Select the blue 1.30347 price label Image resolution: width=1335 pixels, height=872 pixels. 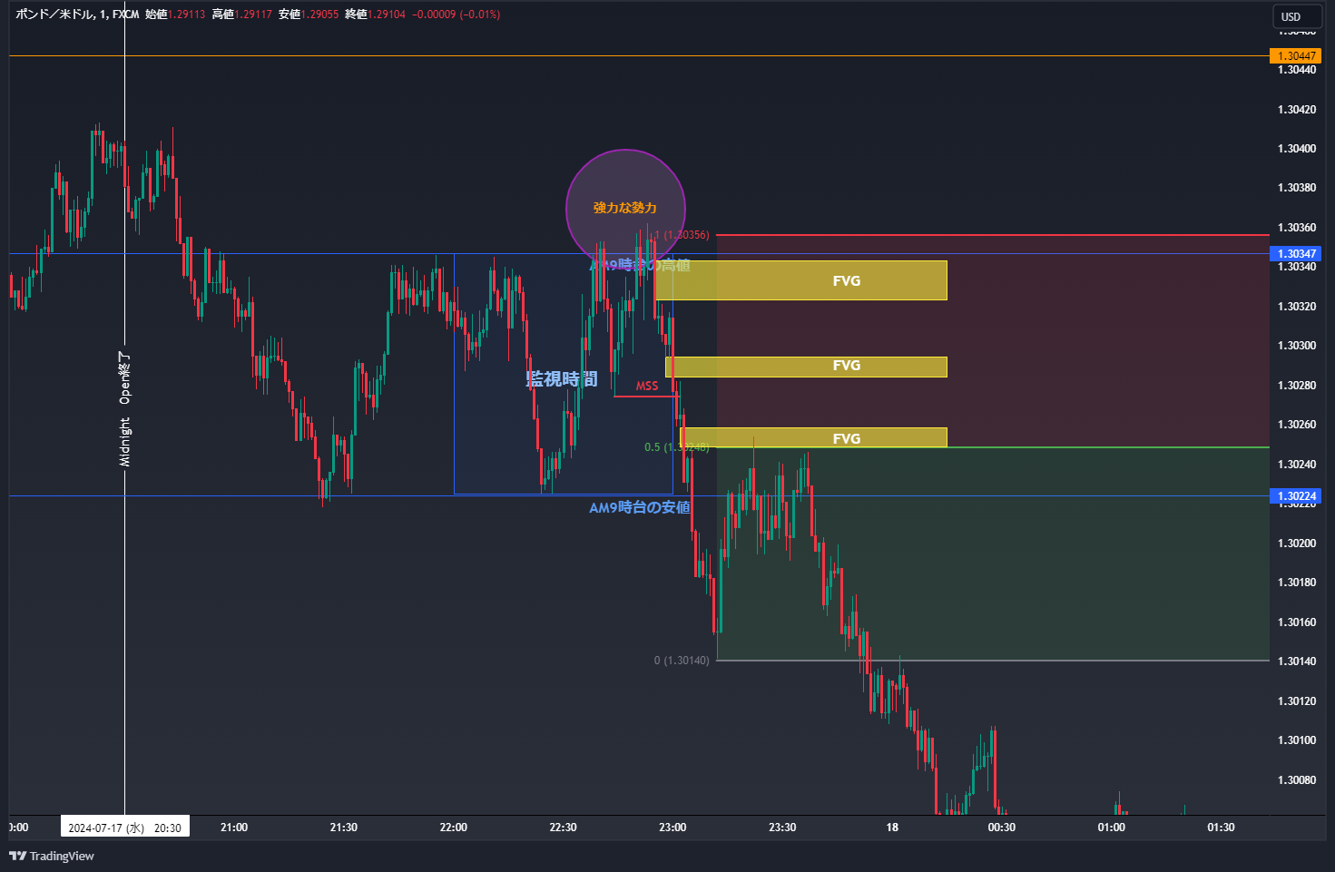point(1295,254)
